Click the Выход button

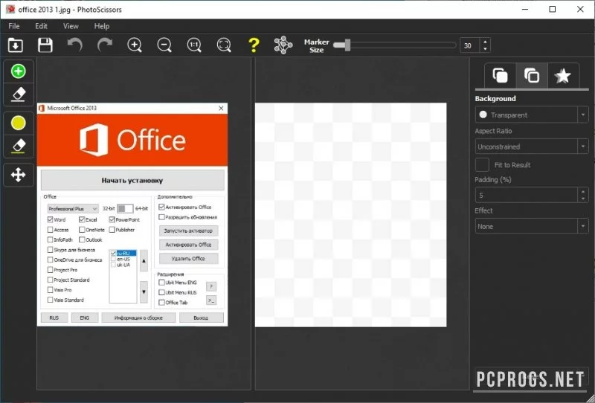201,317
